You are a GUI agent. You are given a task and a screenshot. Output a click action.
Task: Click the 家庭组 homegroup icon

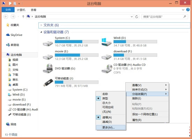point(8,45)
